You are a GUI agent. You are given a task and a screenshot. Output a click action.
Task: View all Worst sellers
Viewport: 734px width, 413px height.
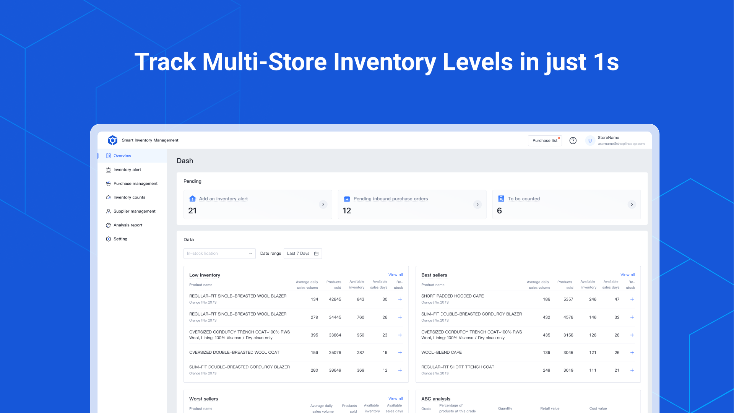tap(395, 399)
